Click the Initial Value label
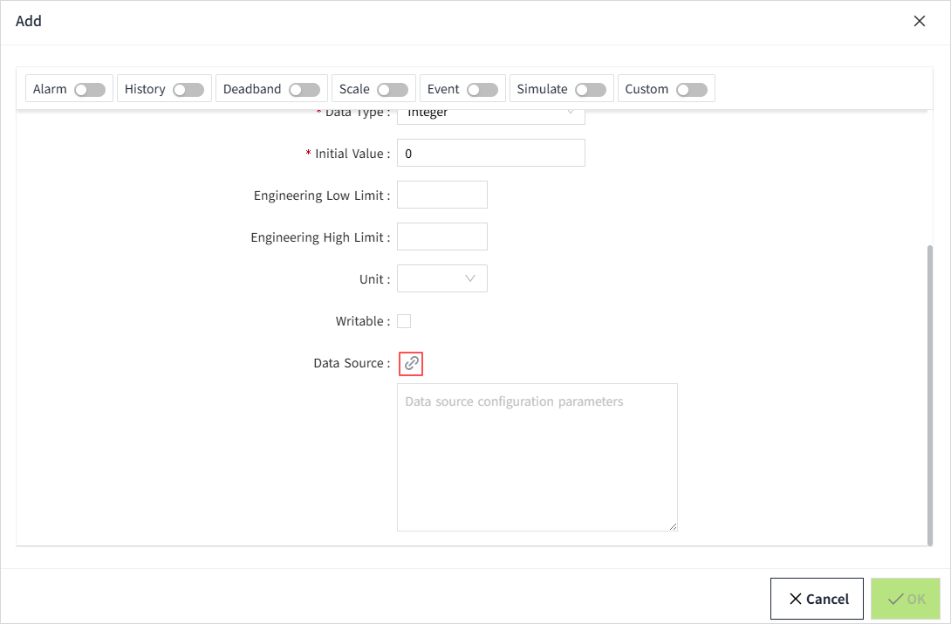951x624 pixels. coord(352,154)
